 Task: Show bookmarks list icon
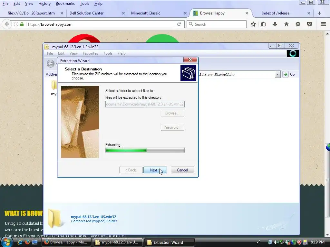click(x=263, y=24)
